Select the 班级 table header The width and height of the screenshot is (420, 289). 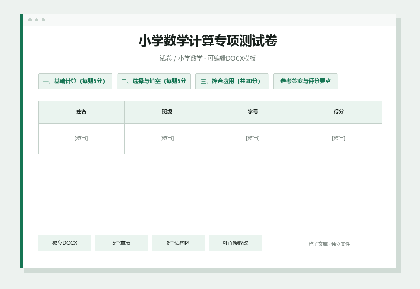pos(167,112)
